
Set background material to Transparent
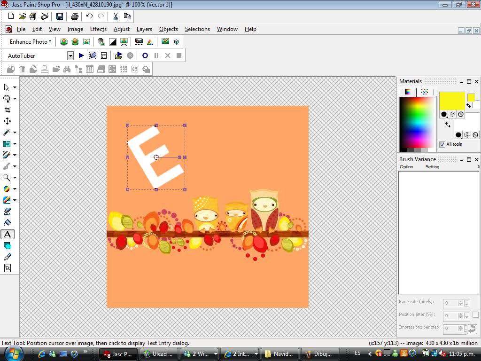click(475, 135)
